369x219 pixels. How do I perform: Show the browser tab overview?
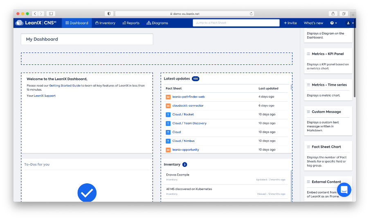point(344,14)
